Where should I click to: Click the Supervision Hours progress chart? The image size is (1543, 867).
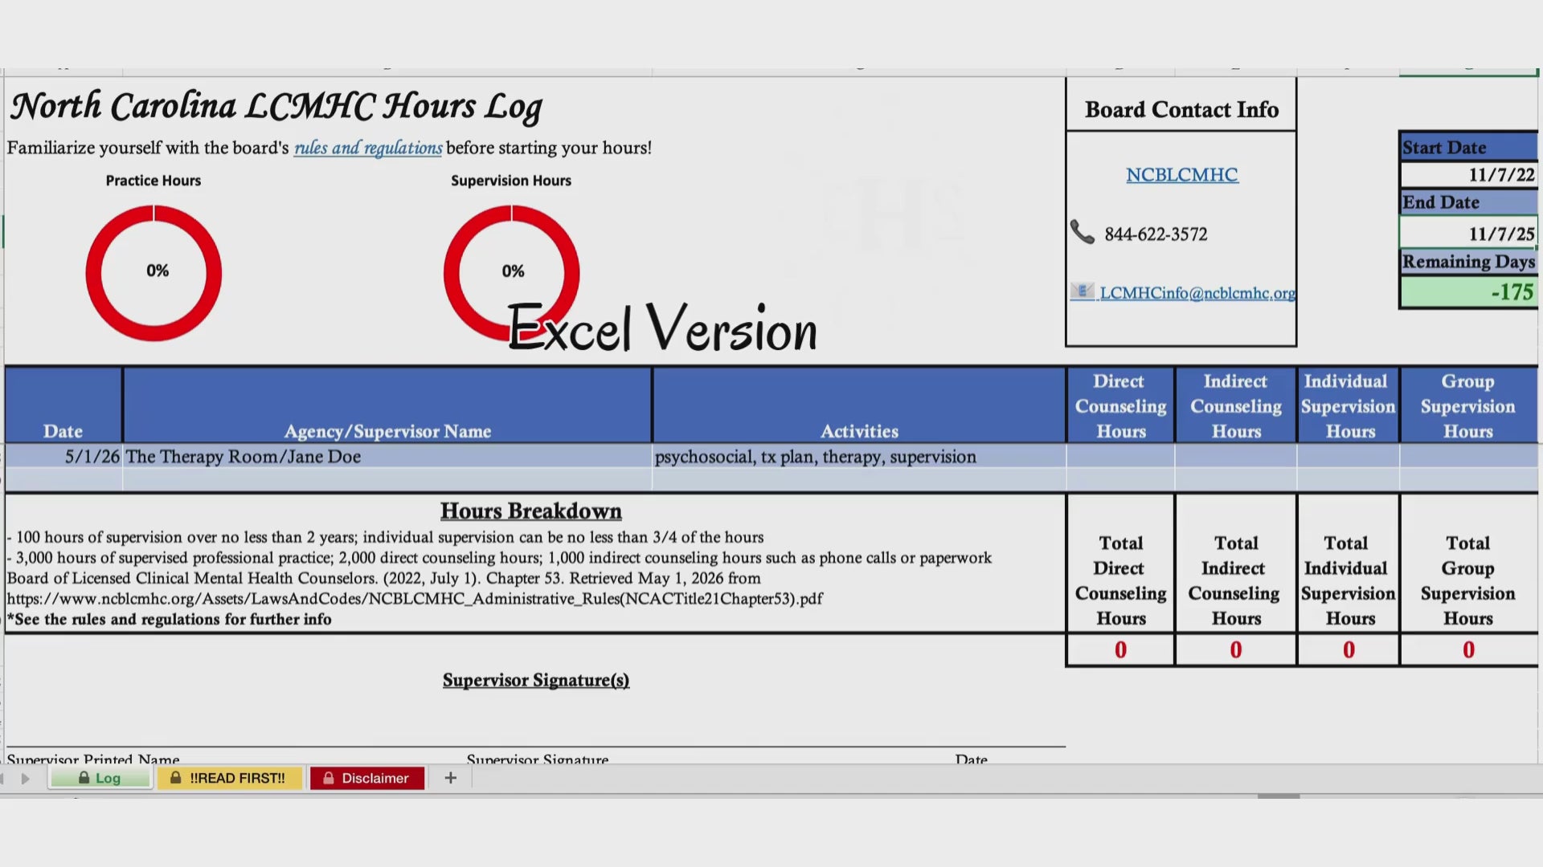point(511,273)
